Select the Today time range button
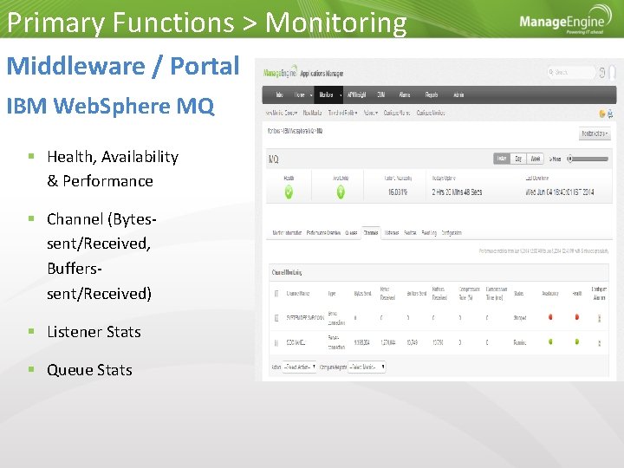The width and height of the screenshot is (624, 468). [x=502, y=159]
